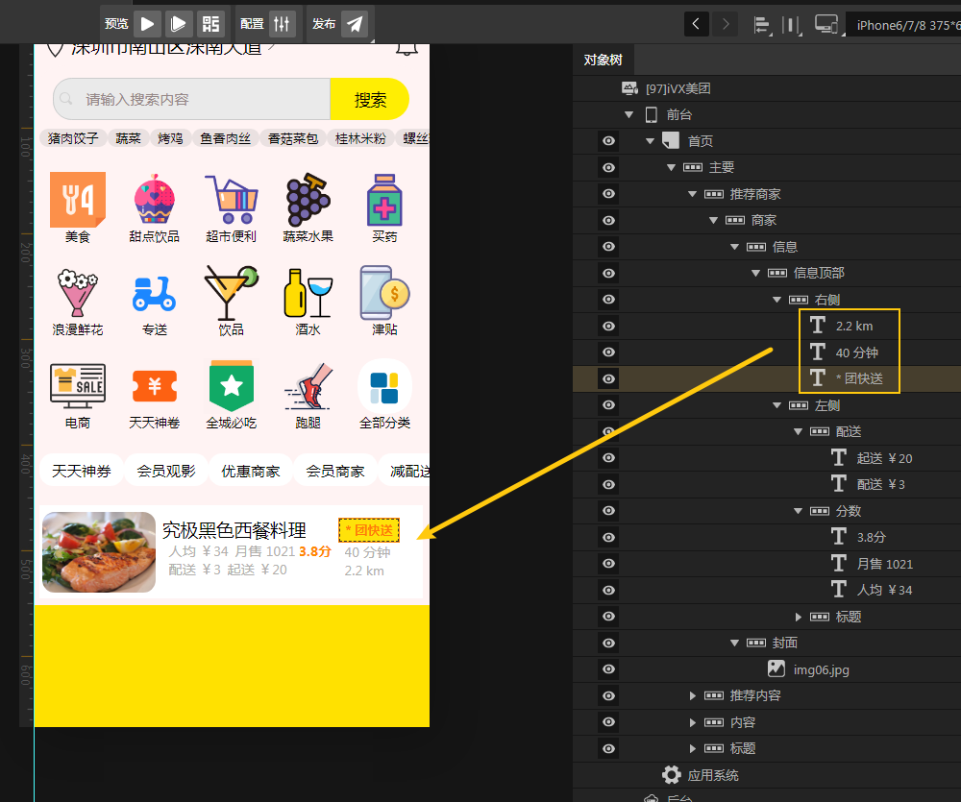Screen dimensions: 961x802
Task: Click the yellow 搜索 button in the canvas
Action: click(370, 99)
